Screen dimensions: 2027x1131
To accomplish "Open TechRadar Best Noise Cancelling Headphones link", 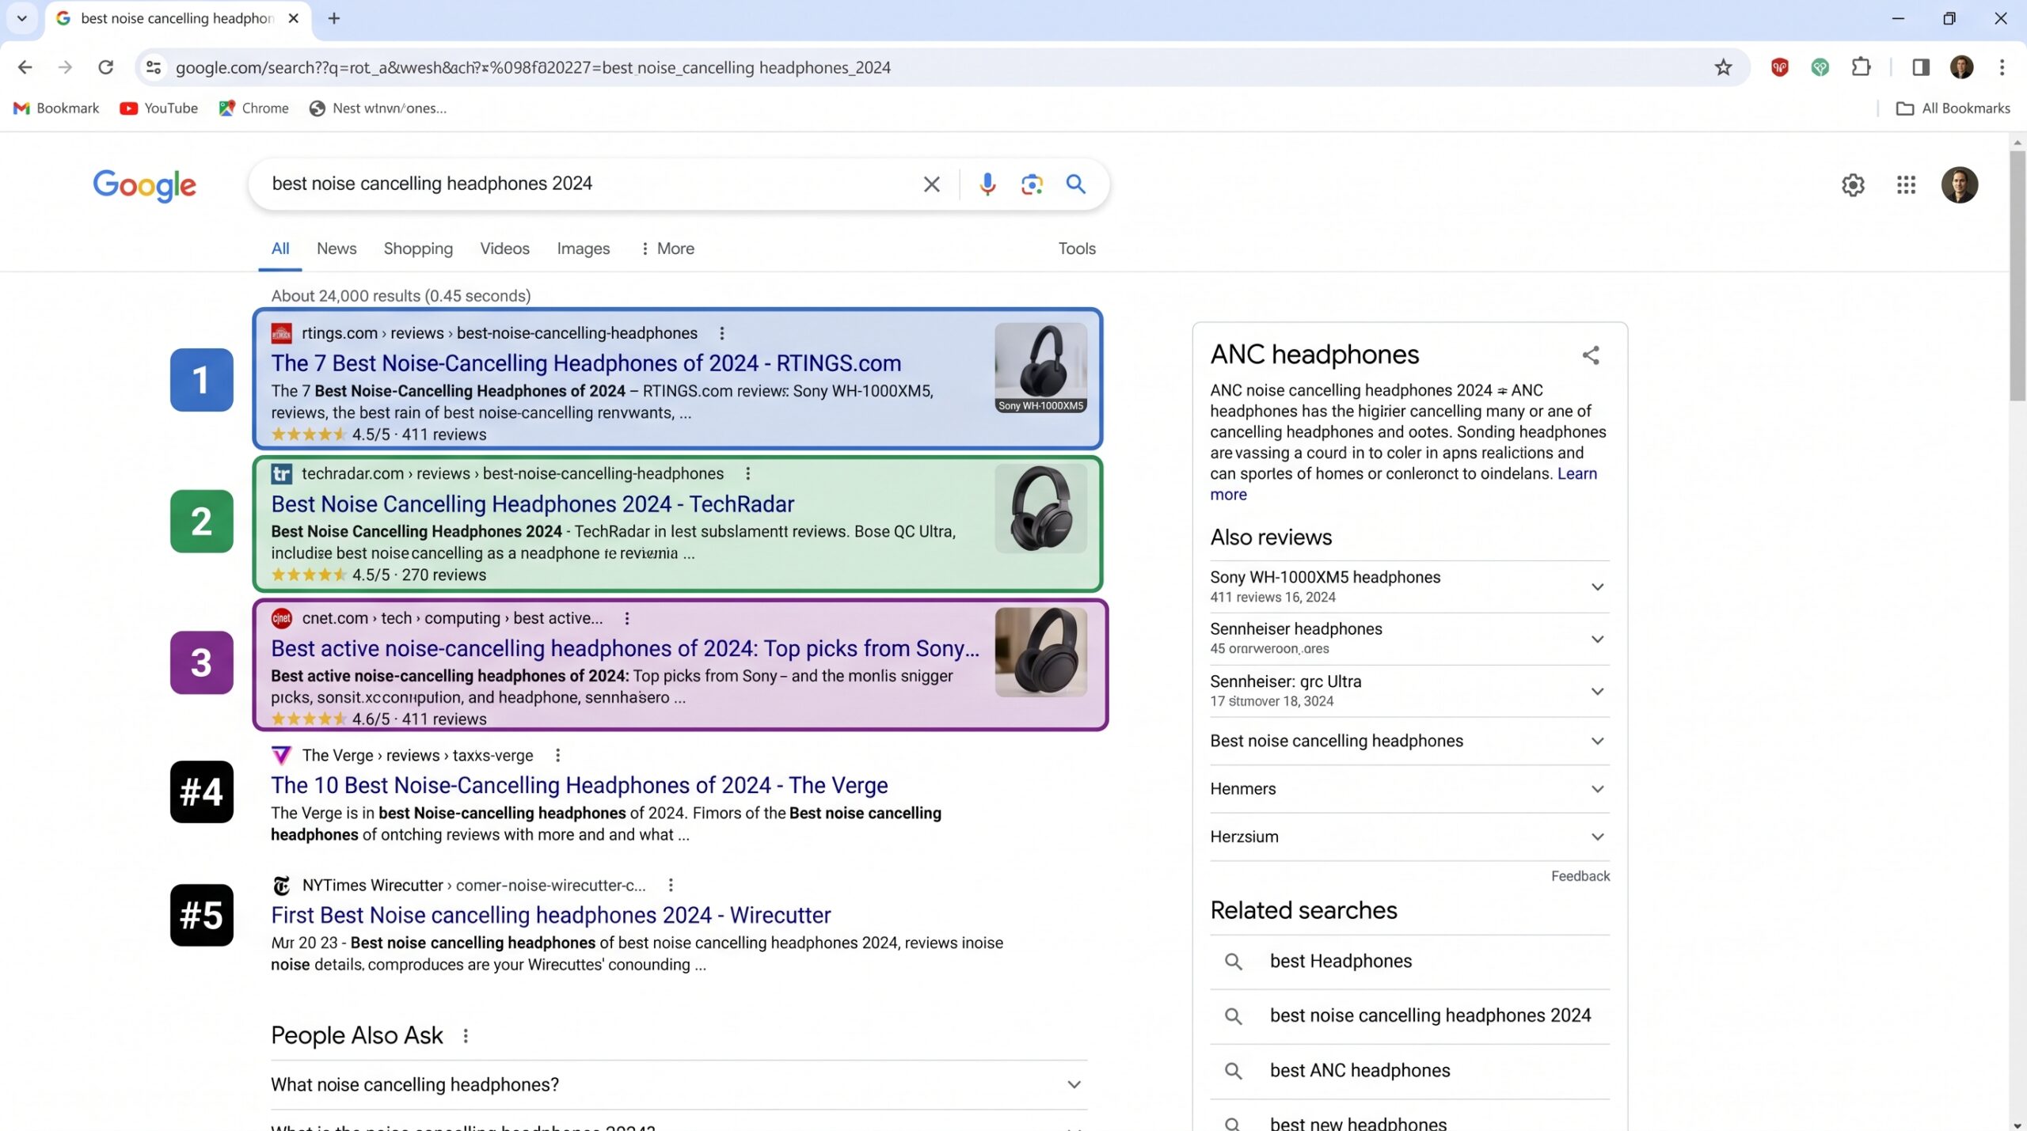I will point(532,504).
